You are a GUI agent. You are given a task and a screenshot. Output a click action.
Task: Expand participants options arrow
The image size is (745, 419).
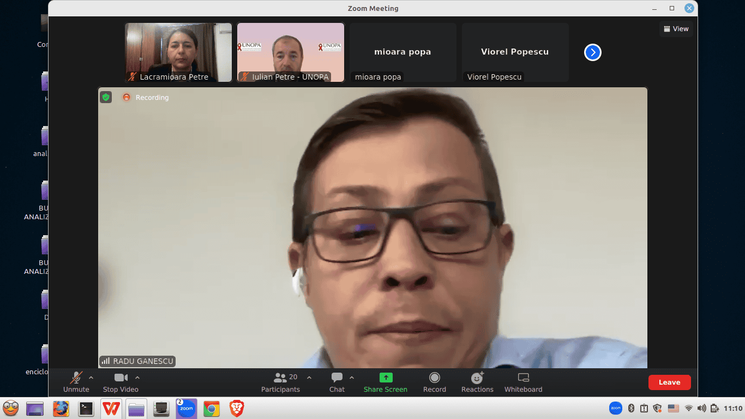(309, 378)
